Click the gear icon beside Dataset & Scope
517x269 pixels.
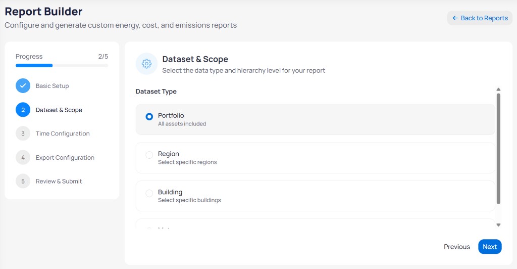click(x=146, y=64)
